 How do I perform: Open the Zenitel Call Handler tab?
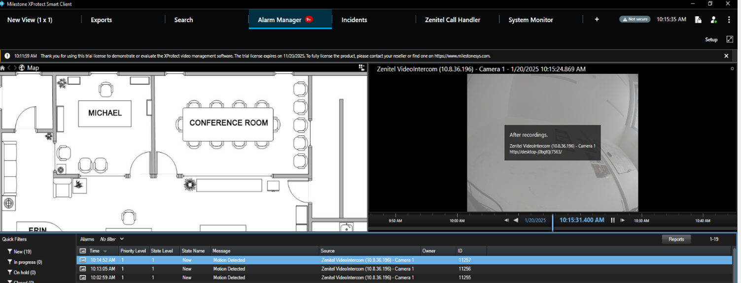pos(452,20)
